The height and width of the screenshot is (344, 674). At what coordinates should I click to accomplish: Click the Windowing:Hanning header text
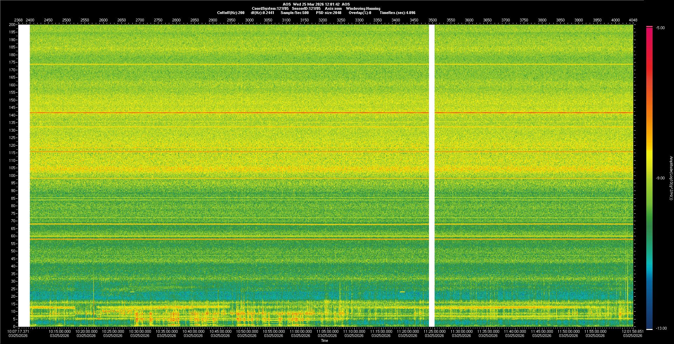pyautogui.click(x=363, y=8)
